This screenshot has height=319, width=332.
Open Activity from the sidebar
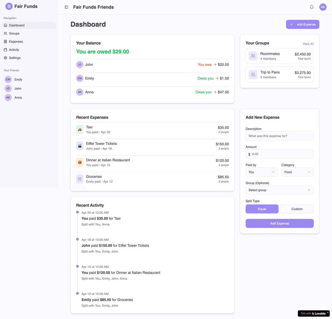point(14,50)
